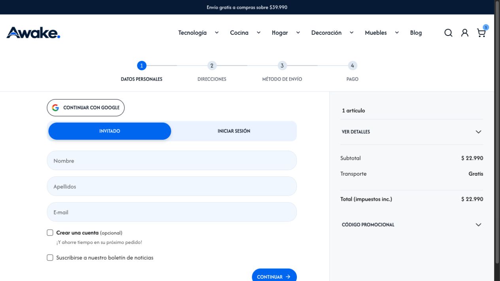Screen dimensions: 500x281
Task: Focus the Apellidos input field
Action: tap(172, 186)
